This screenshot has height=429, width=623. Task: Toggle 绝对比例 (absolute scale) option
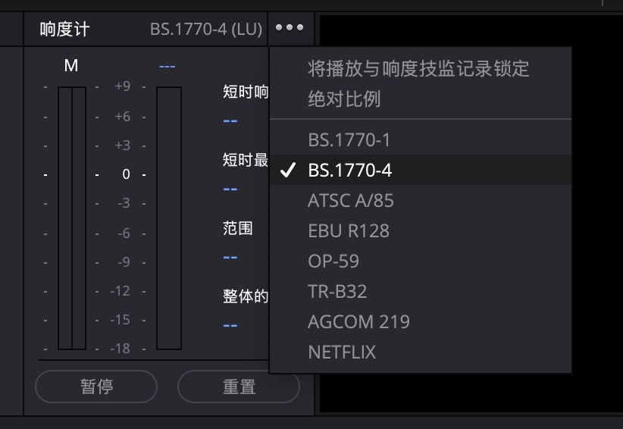click(x=344, y=99)
